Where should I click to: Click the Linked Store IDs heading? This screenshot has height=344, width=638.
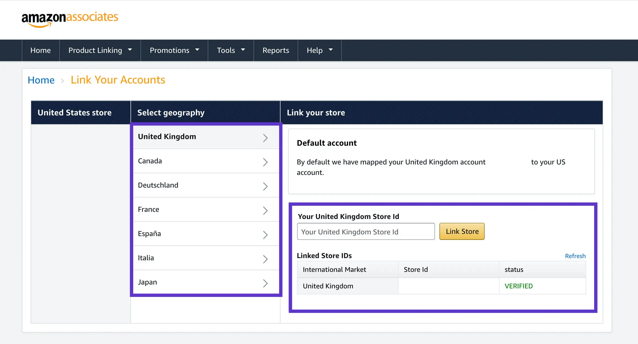[324, 256]
